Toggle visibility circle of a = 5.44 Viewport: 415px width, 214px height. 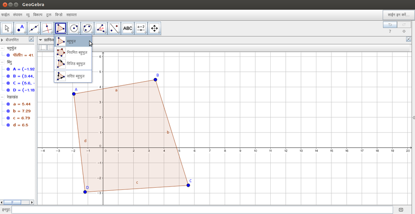point(8,104)
